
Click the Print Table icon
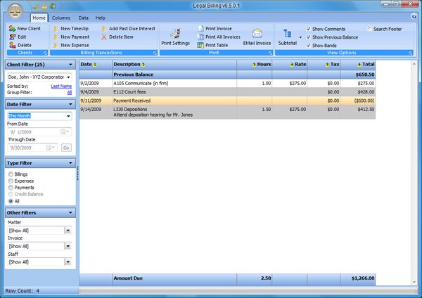point(200,45)
